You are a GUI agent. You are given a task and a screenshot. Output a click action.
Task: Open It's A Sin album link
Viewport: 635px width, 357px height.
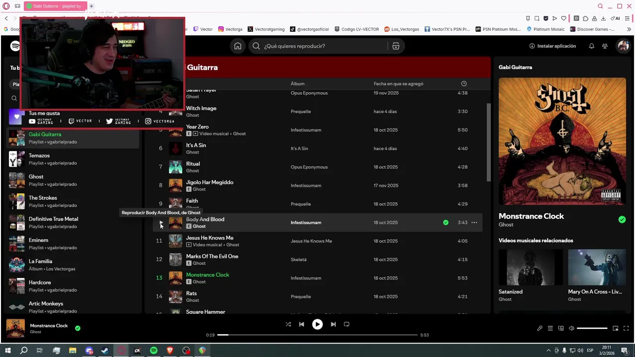tap(299, 149)
